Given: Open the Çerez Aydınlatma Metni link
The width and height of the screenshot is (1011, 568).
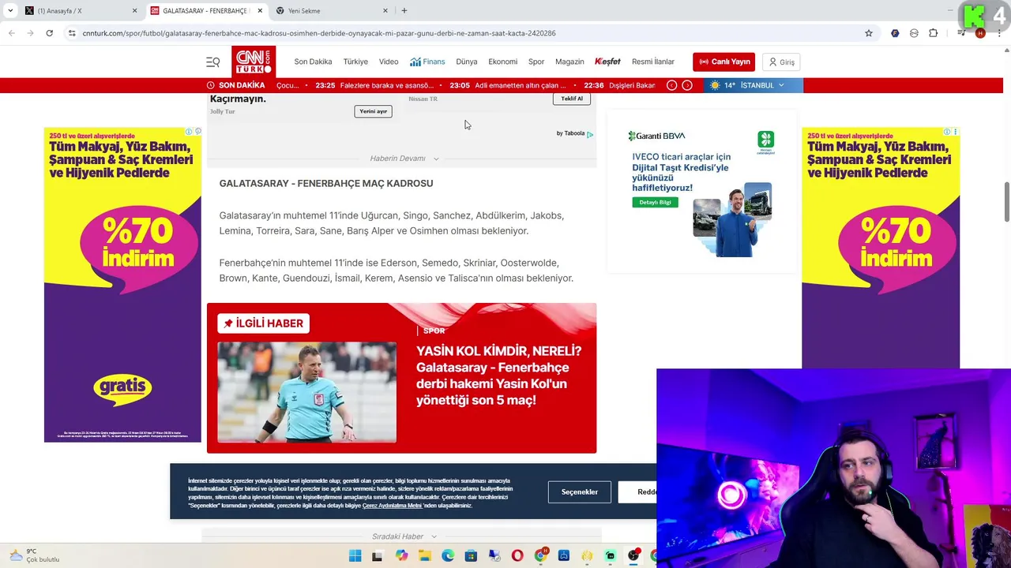Looking at the screenshot, I should click(x=393, y=506).
